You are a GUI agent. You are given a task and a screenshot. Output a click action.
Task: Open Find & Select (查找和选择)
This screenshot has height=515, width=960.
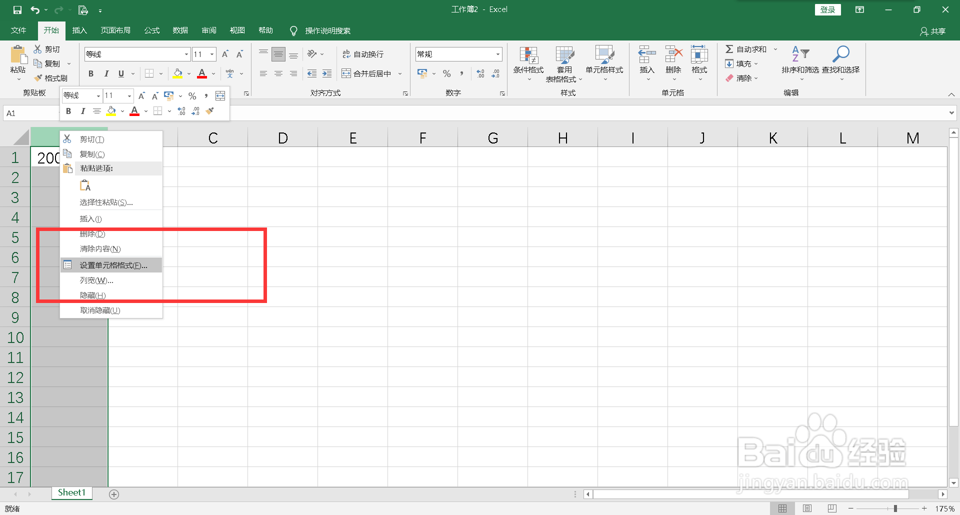[x=841, y=64]
